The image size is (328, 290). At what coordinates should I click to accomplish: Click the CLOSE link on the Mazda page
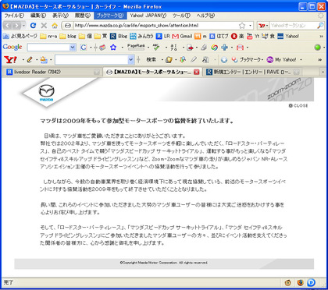(298, 106)
